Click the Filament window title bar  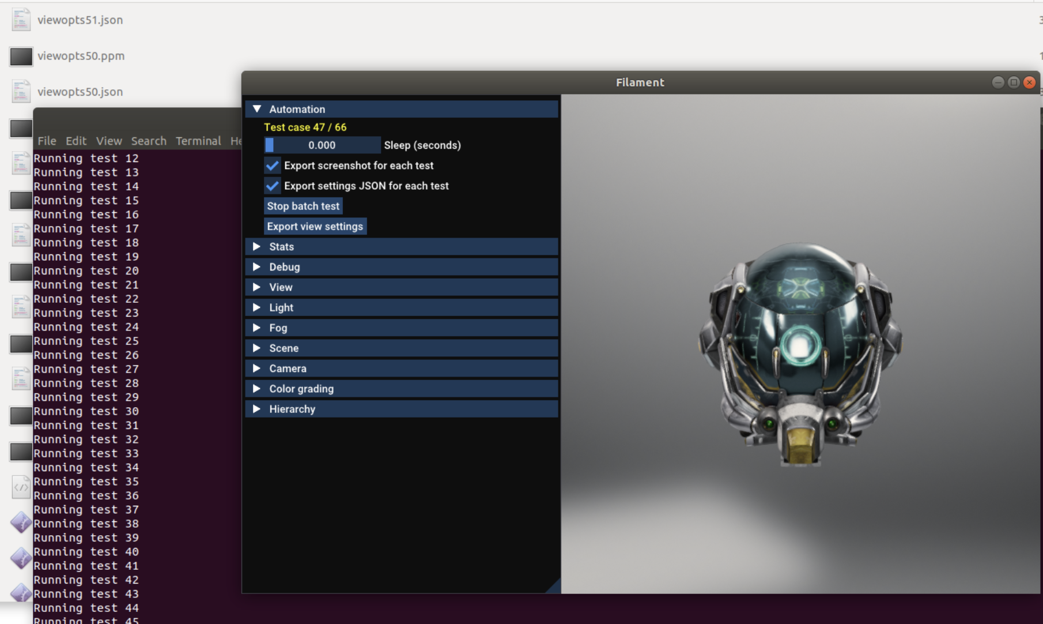pyautogui.click(x=640, y=82)
